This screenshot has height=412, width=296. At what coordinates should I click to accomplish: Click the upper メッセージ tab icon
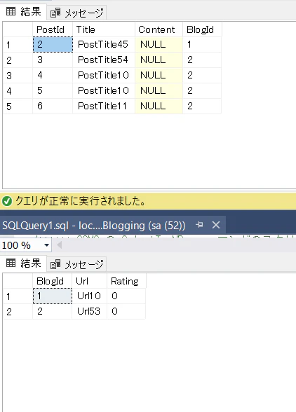(x=55, y=13)
